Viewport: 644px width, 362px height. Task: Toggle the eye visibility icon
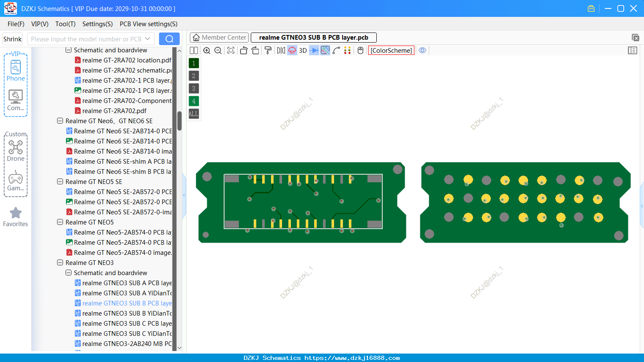(422, 51)
